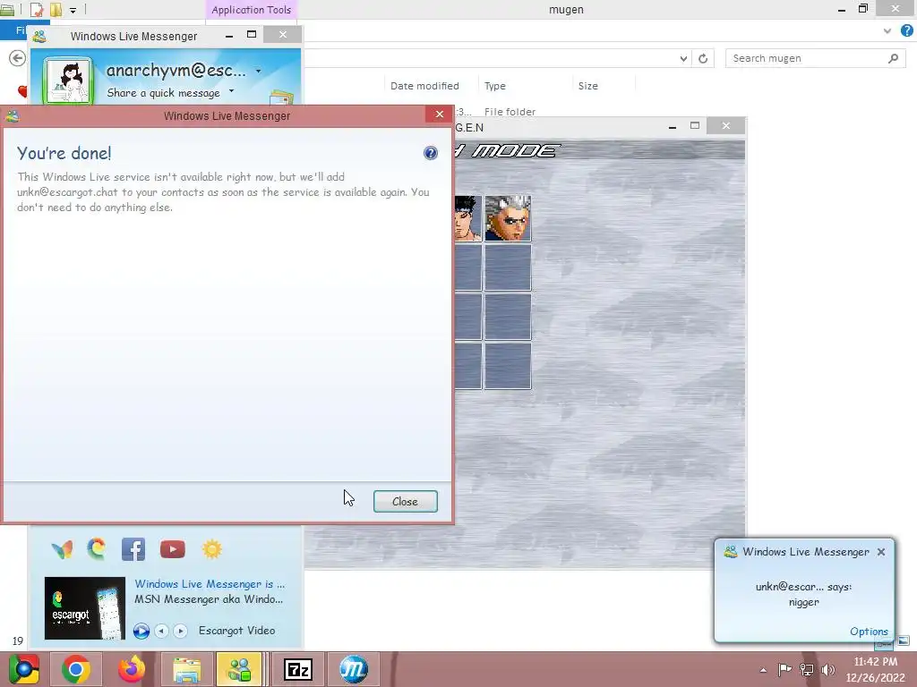This screenshot has width=917, height=687.
Task: Close the You're done Messenger dialog
Action: [x=439, y=114]
